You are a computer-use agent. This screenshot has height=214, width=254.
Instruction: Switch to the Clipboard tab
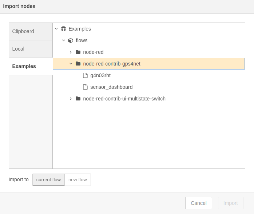tap(31, 31)
